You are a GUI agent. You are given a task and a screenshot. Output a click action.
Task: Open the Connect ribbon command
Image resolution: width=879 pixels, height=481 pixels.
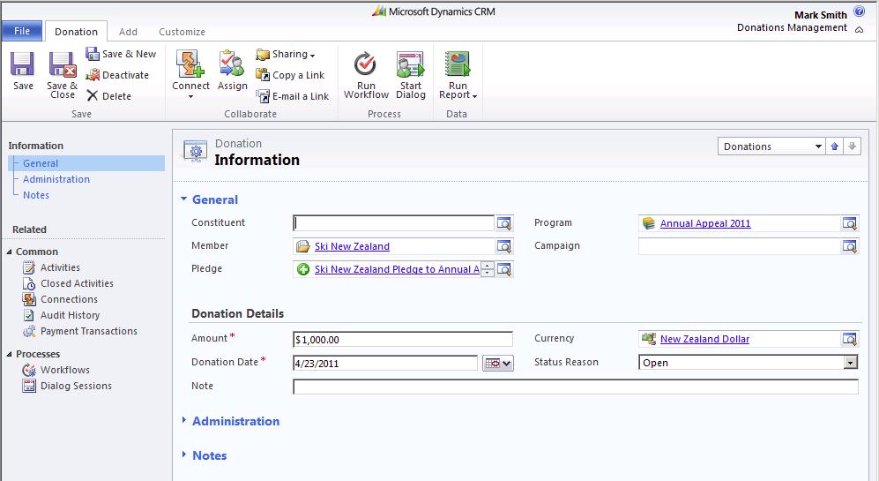pyautogui.click(x=190, y=74)
